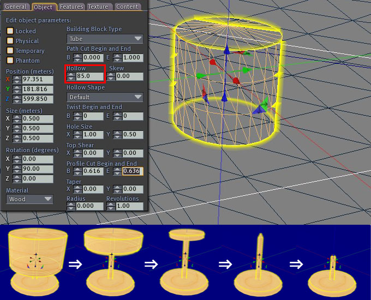The height and width of the screenshot is (300, 371).
Task: Toggle the Physical checkbox
Action: click(10, 41)
